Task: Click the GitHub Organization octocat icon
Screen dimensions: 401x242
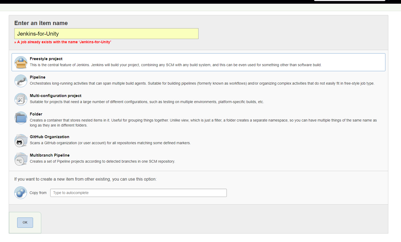Action: tap(21, 141)
